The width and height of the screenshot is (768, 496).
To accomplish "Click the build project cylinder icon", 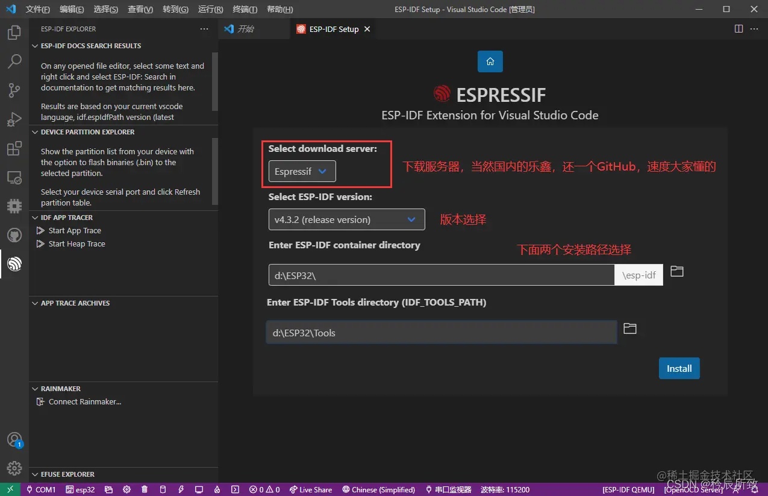I will (163, 489).
